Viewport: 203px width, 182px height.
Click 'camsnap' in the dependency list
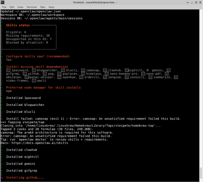(93, 70)
